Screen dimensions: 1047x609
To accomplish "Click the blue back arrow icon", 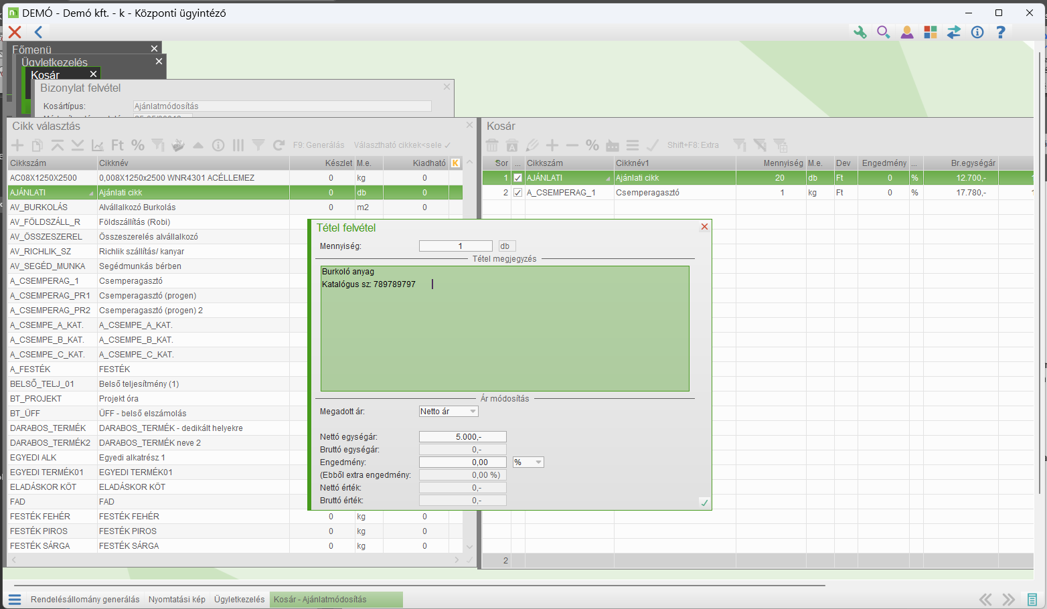I will click(x=38, y=32).
